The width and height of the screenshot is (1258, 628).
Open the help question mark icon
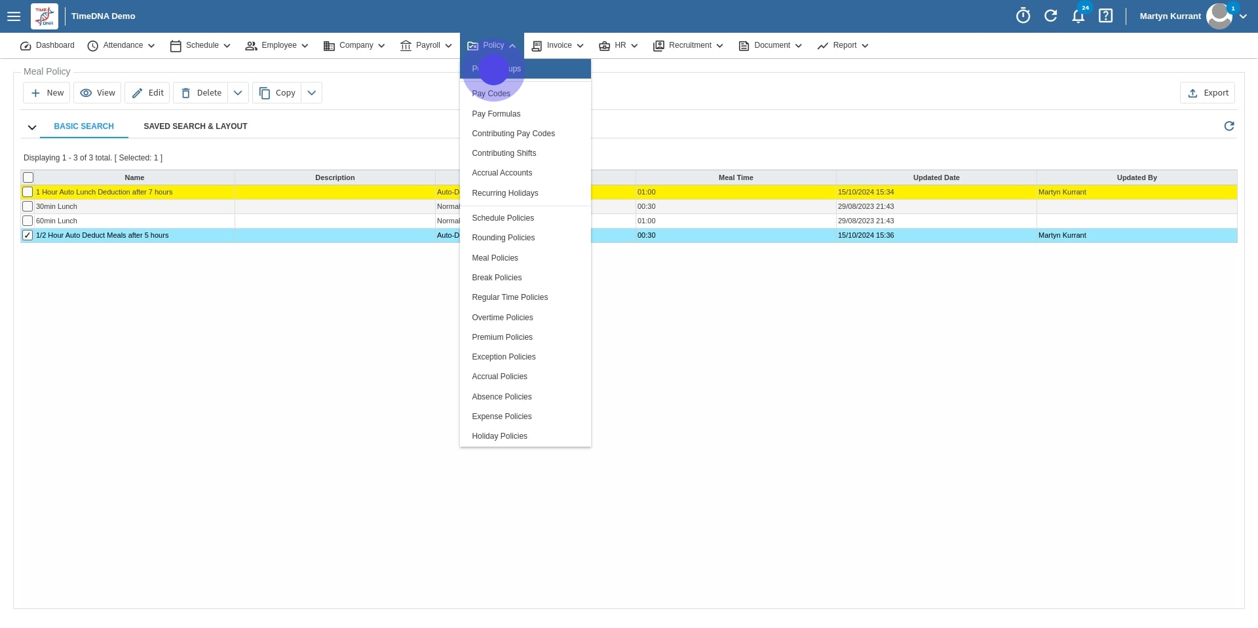(x=1105, y=16)
